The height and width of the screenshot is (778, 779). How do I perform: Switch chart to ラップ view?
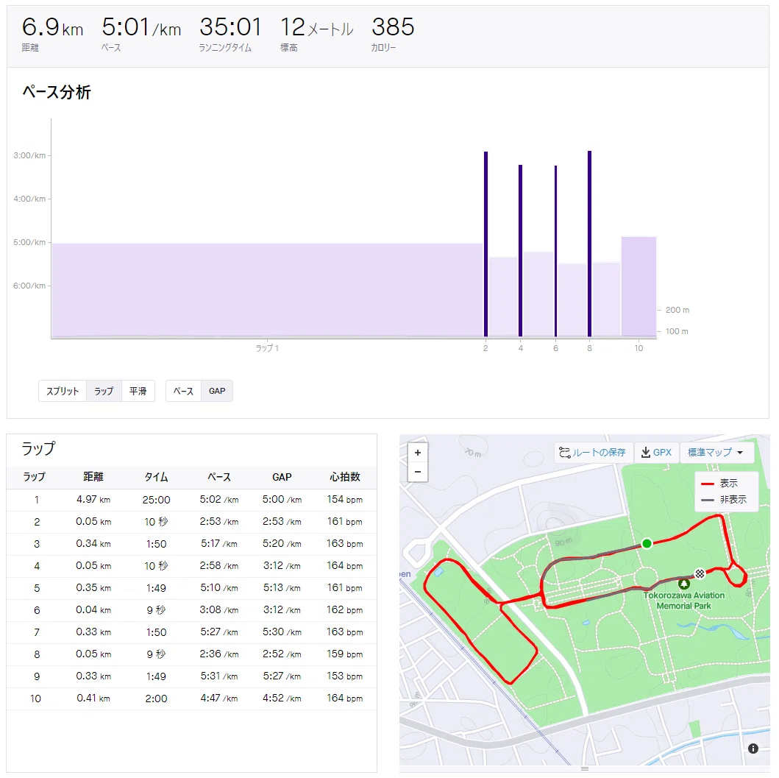(104, 391)
